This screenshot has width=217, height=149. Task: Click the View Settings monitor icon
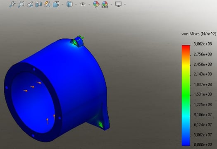pos(119,4)
